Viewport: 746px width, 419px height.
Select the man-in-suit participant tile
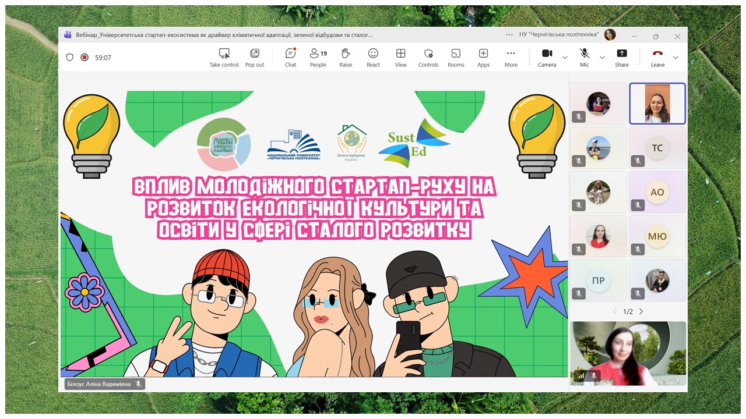coord(657,280)
